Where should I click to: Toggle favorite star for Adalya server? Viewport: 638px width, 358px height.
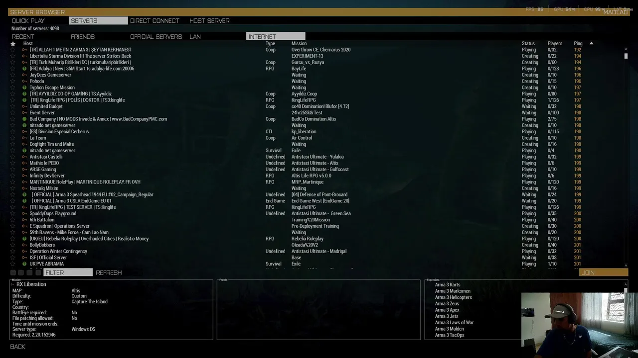(13, 69)
